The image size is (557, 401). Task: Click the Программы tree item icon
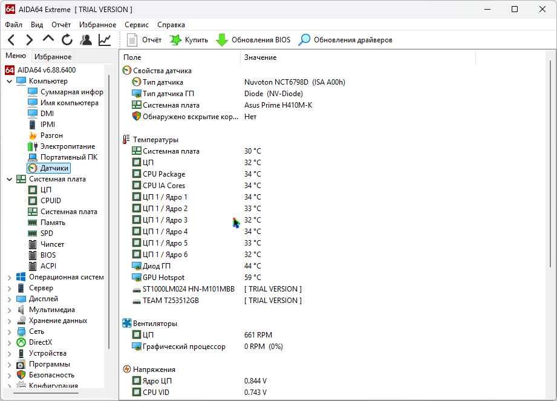(21, 365)
